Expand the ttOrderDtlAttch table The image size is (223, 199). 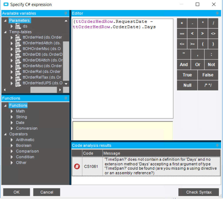(x=12, y=60)
